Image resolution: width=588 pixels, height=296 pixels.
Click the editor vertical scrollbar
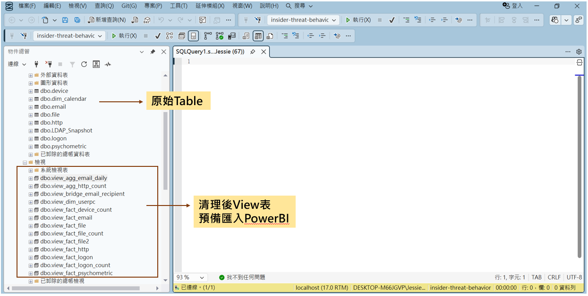click(579, 167)
